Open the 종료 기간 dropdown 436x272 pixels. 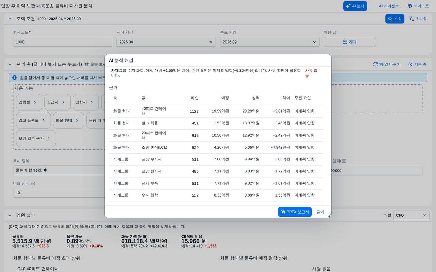pyautogui.click(x=270, y=42)
